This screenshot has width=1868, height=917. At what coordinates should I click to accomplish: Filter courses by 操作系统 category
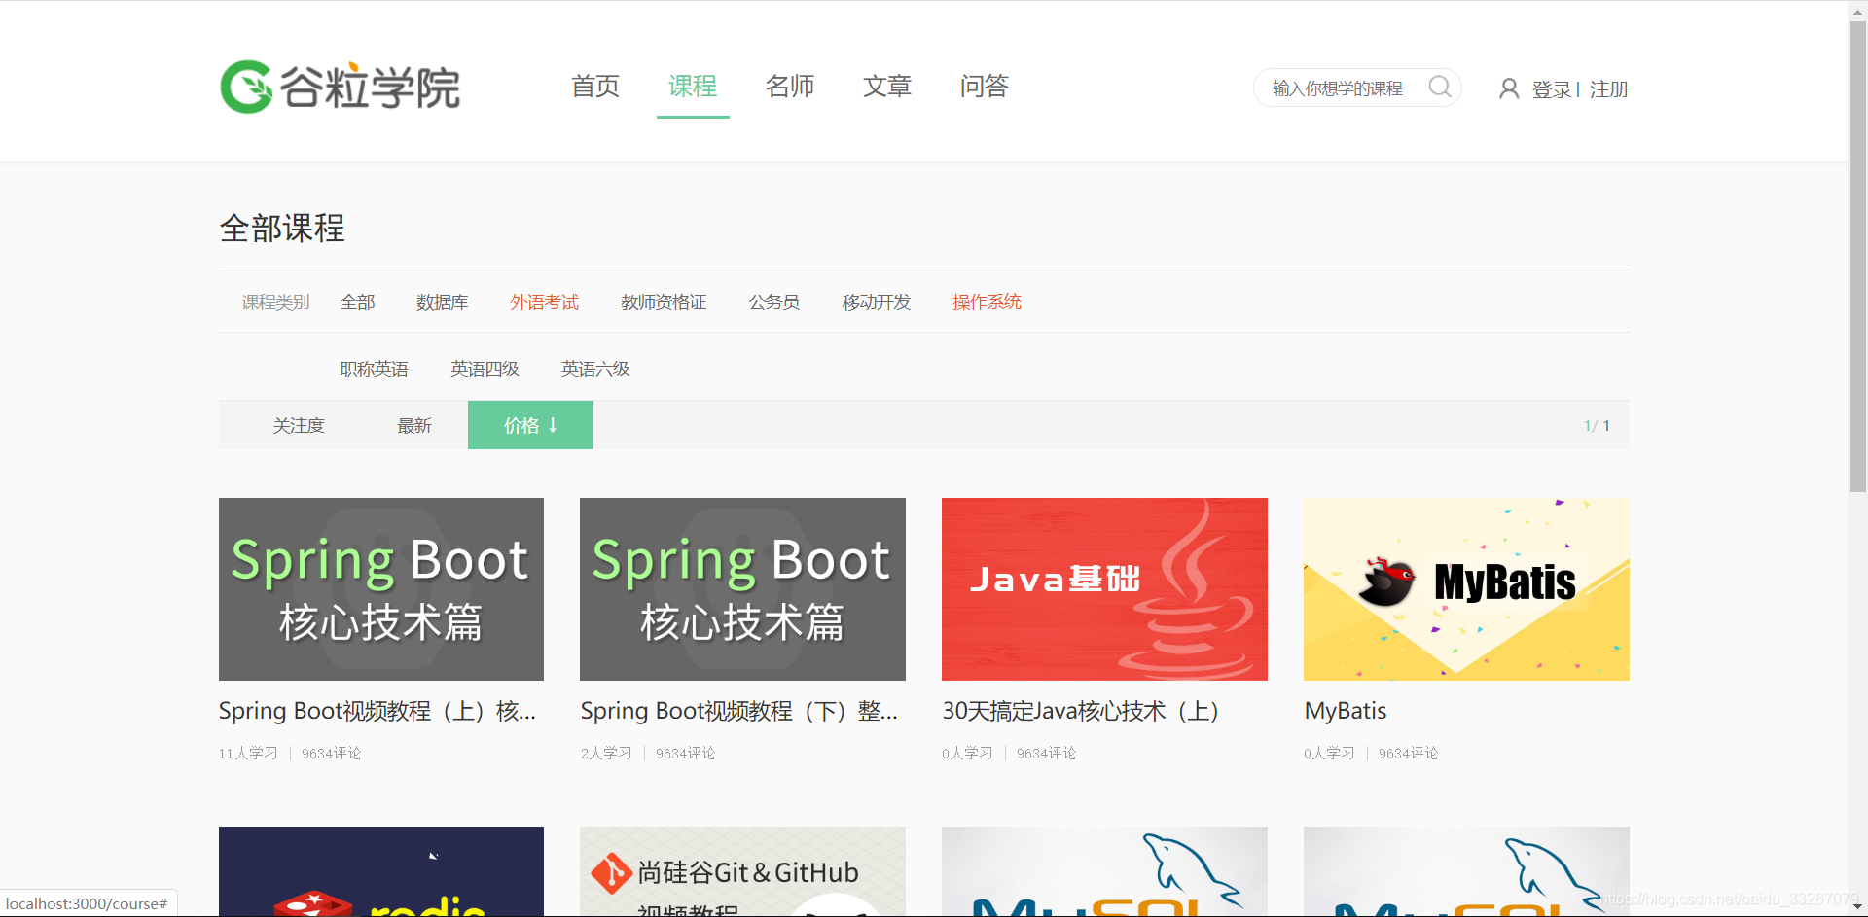988,302
